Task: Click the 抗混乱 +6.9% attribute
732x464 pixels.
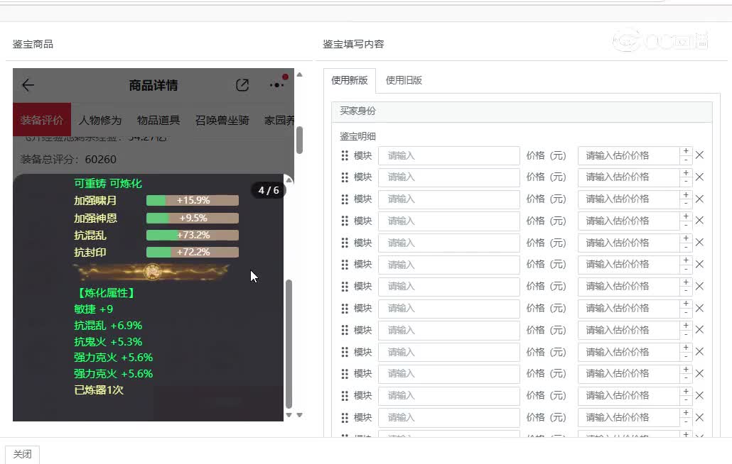Action: tap(108, 325)
